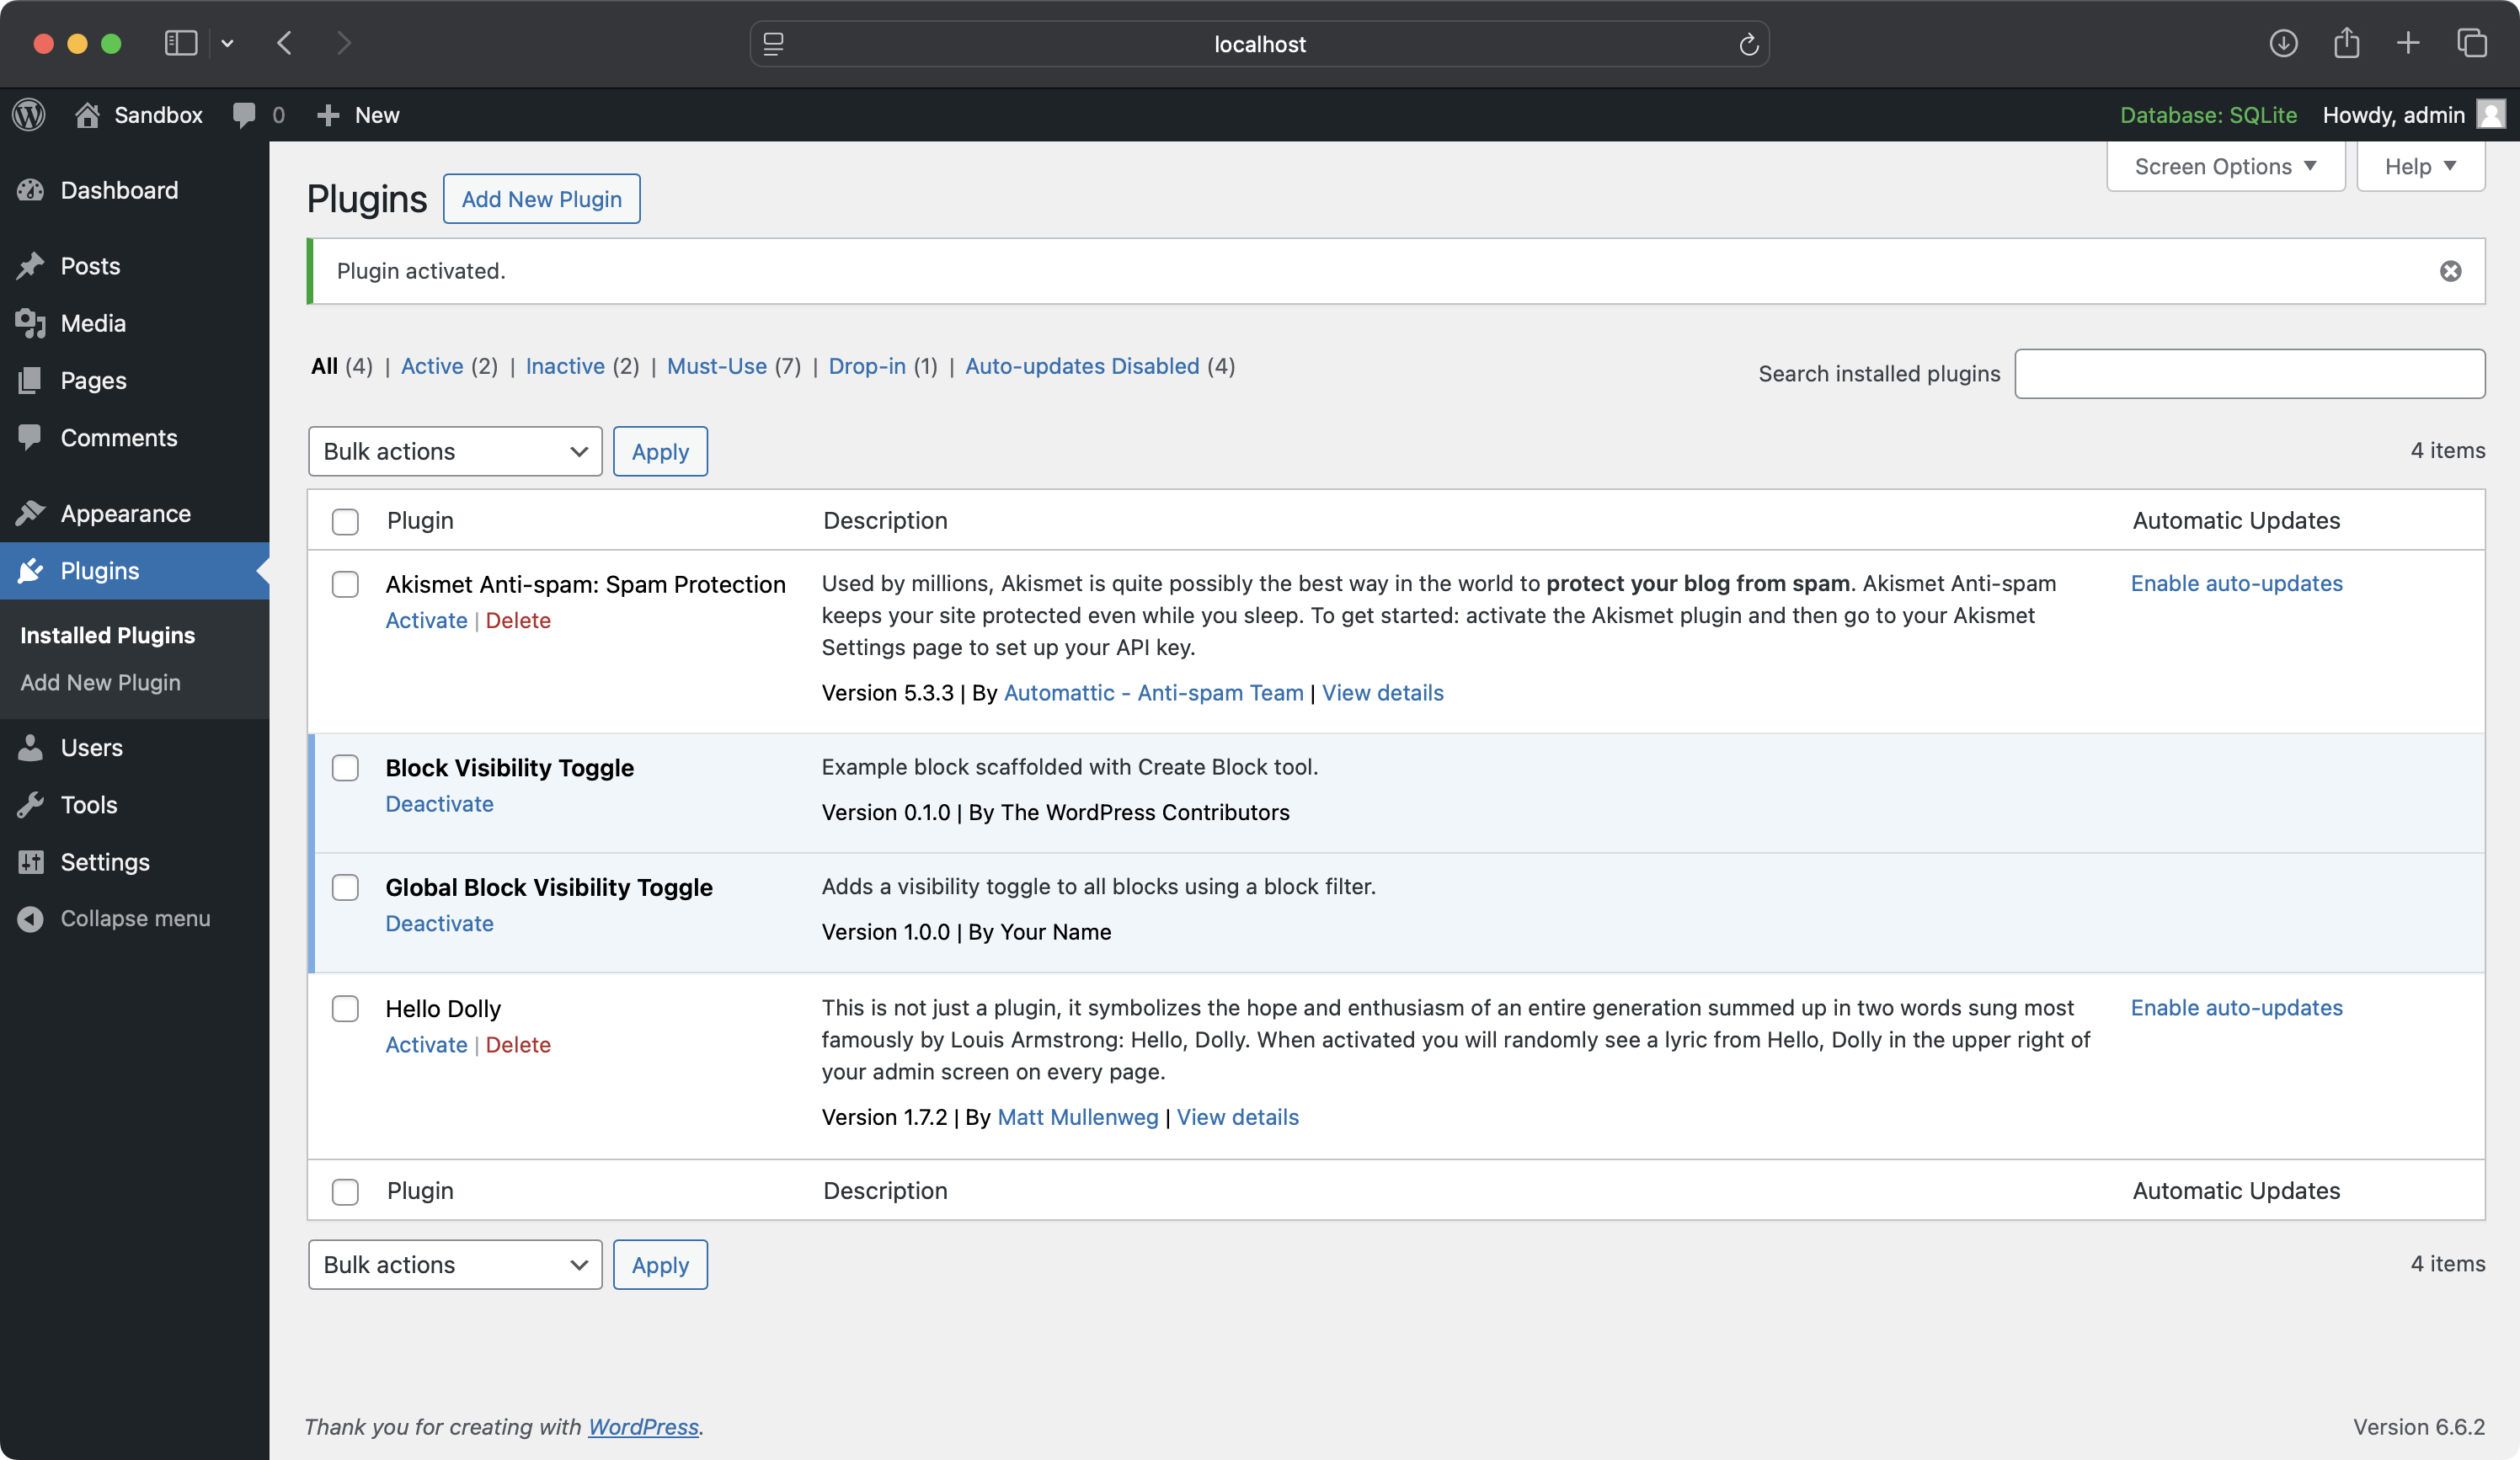Click the Media menu icon
This screenshot has width=2520, height=1460.
(x=35, y=323)
